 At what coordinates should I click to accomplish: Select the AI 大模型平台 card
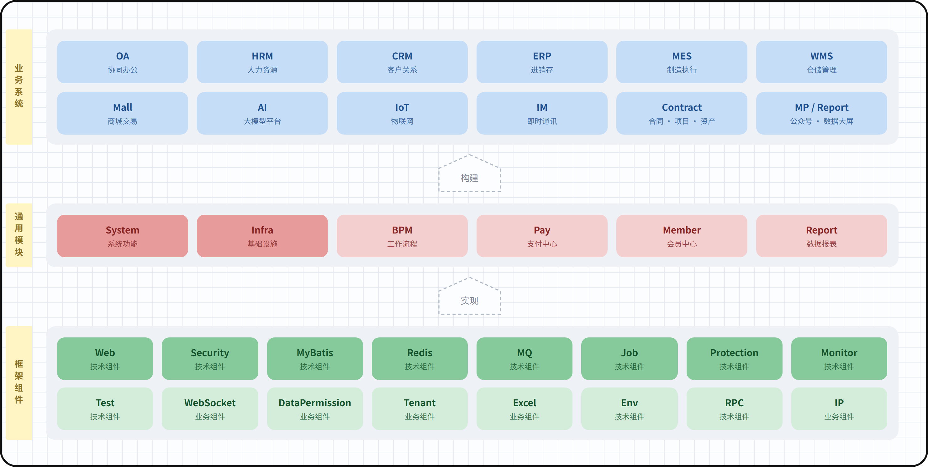tap(262, 113)
